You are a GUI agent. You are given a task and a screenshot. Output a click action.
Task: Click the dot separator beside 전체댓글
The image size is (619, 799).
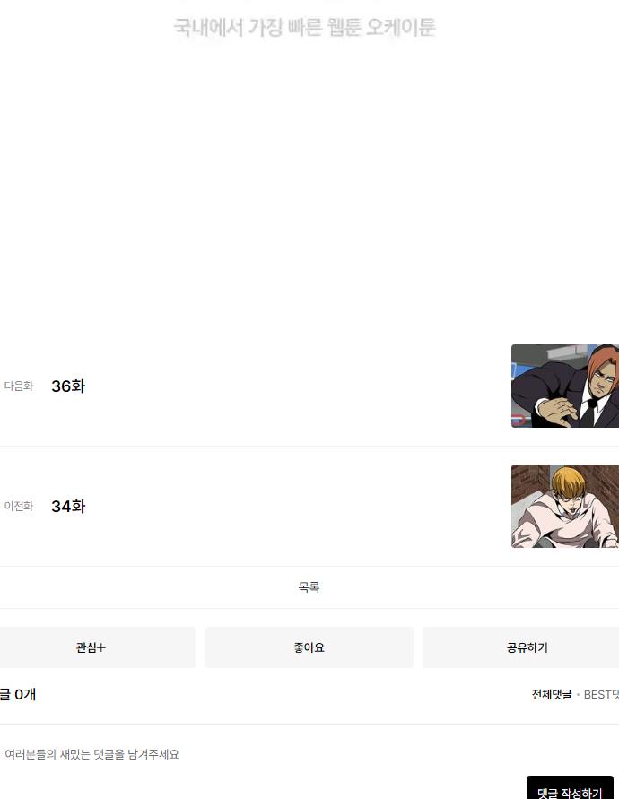[578, 695]
